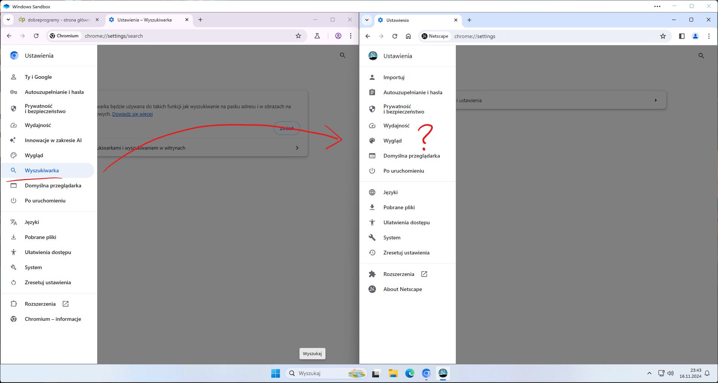Open the Dowiedz się więcej link
This screenshot has height=383, width=718.
[x=132, y=113]
